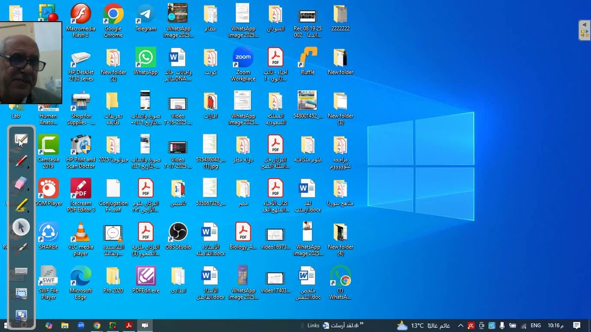Open Pro 2020 folder
The width and height of the screenshot is (591, 332).
[113, 280]
